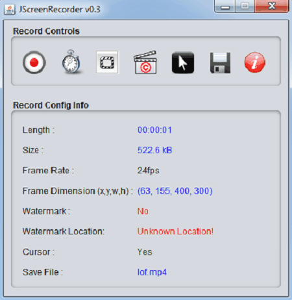This screenshot has width=292, height=300.
Task: Click the Record Controls heading
Action: [x=46, y=31]
